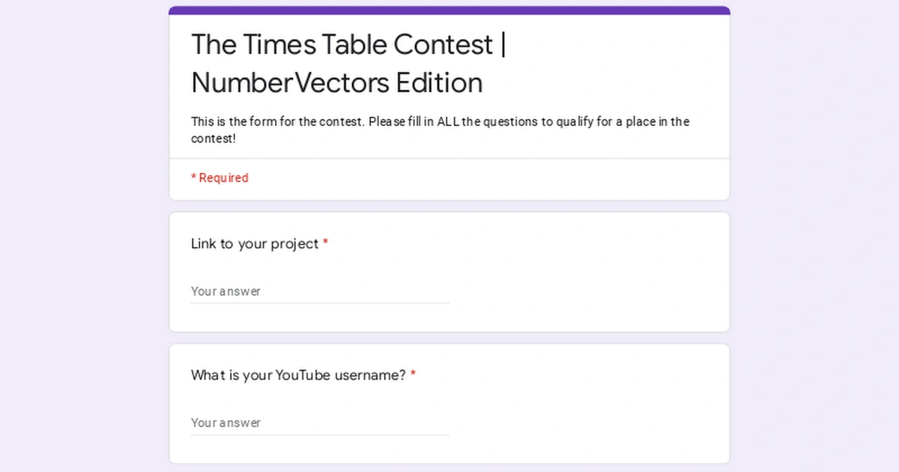Screen dimensions: 899x472
Task: Click the underline of the username field
Action: [320, 433]
